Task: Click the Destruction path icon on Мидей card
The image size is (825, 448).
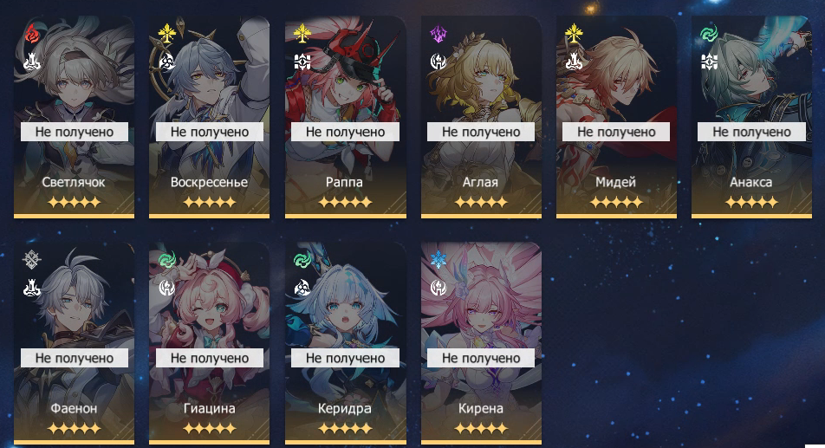Action: (x=574, y=62)
